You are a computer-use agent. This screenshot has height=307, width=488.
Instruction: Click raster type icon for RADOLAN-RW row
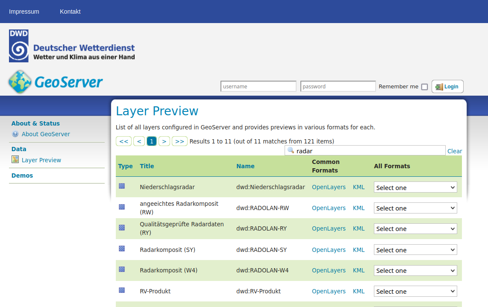122,207
